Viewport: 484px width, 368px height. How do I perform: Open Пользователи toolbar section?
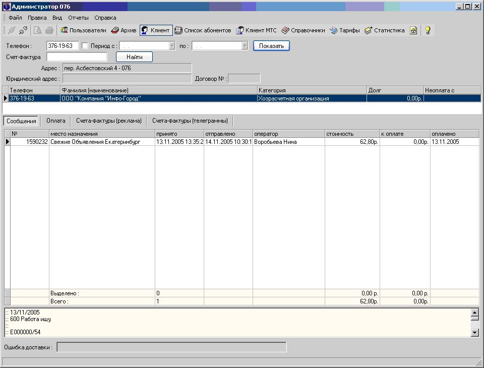click(x=83, y=30)
